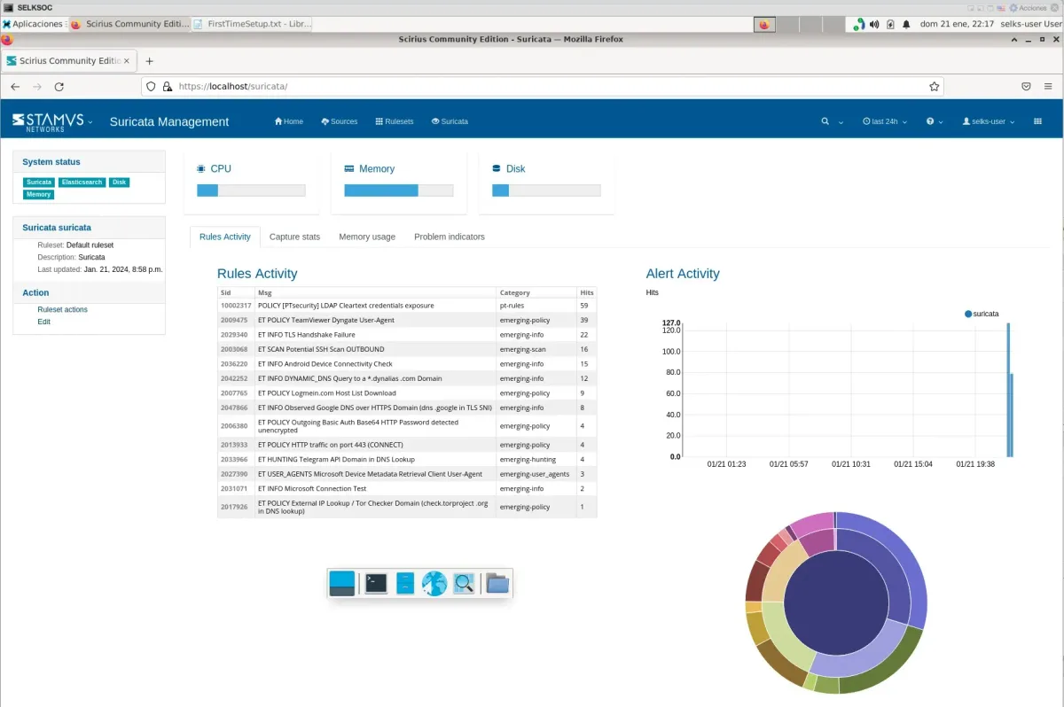Screen dimensions: 1064x707
Task: Close the Scirius Community Edition tab
Action: [126, 61]
